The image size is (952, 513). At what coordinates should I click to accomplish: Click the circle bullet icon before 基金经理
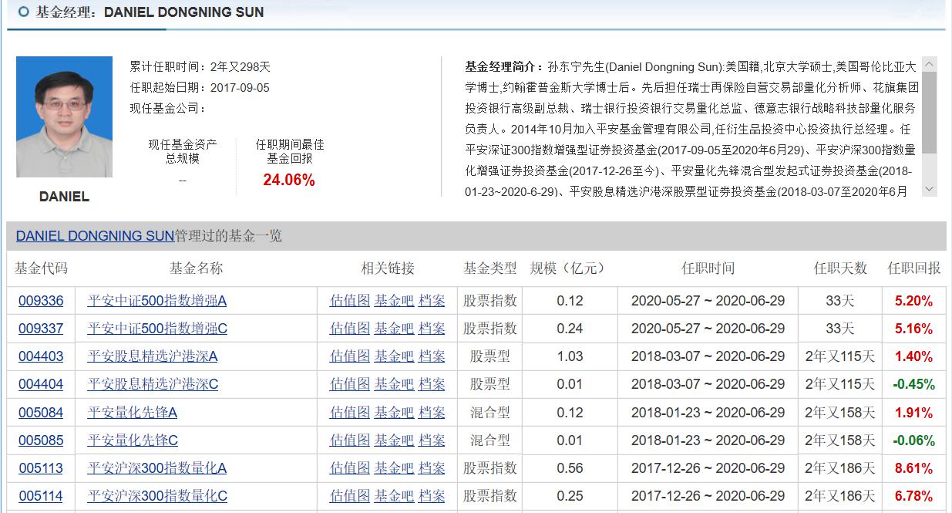(x=23, y=12)
